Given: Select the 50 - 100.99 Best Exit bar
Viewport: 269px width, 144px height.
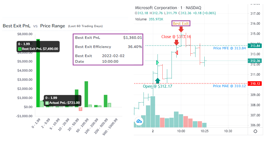Looking at the screenshot, I should tap(86, 94).
